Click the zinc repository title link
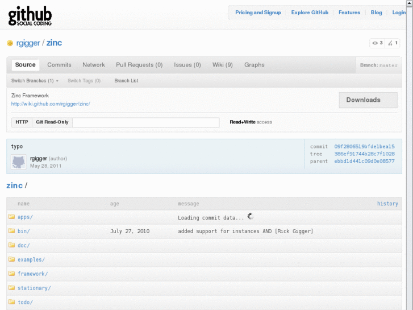The width and height of the screenshot is (413, 310). tap(55, 43)
